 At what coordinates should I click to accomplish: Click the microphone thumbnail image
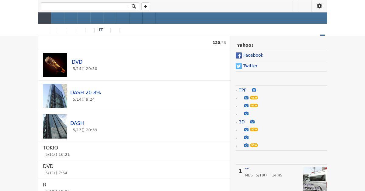pos(55,65)
